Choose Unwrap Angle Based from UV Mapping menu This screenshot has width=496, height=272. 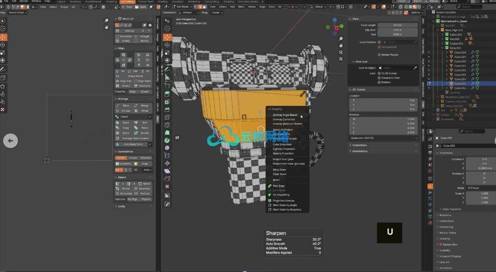[x=285, y=115]
